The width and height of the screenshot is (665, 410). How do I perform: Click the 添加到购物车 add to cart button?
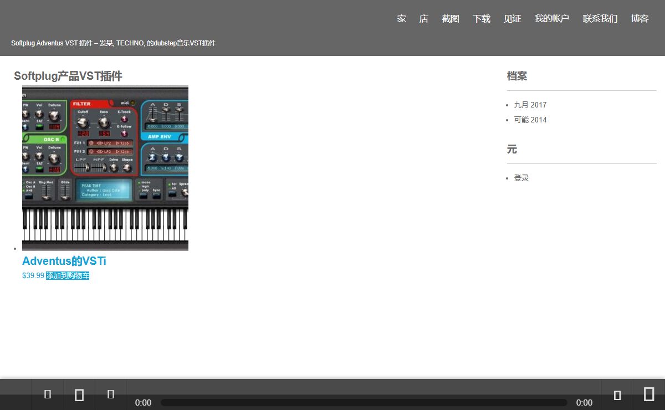pyautogui.click(x=68, y=275)
